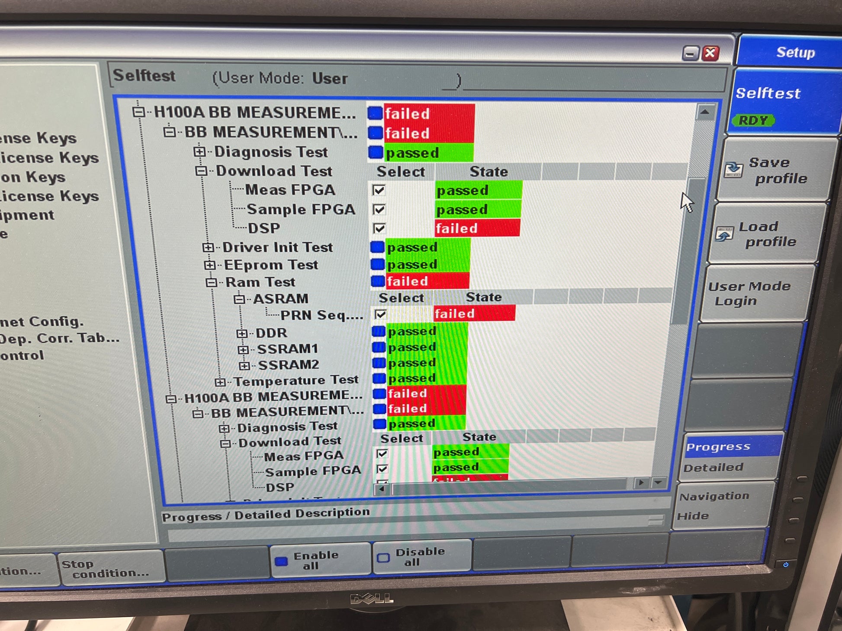Click the Load profile button

click(x=768, y=234)
